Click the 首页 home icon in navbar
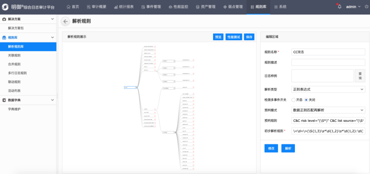 (x=69, y=7)
